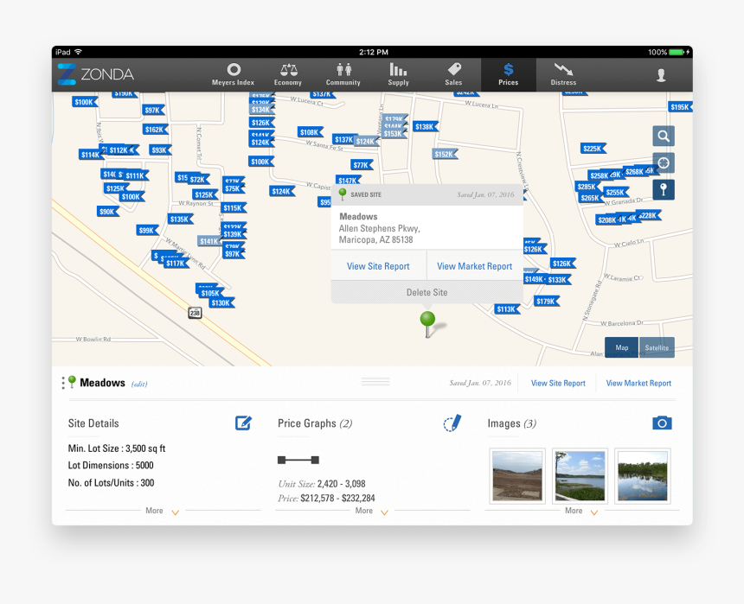Switch map to Map view

pyautogui.click(x=621, y=347)
